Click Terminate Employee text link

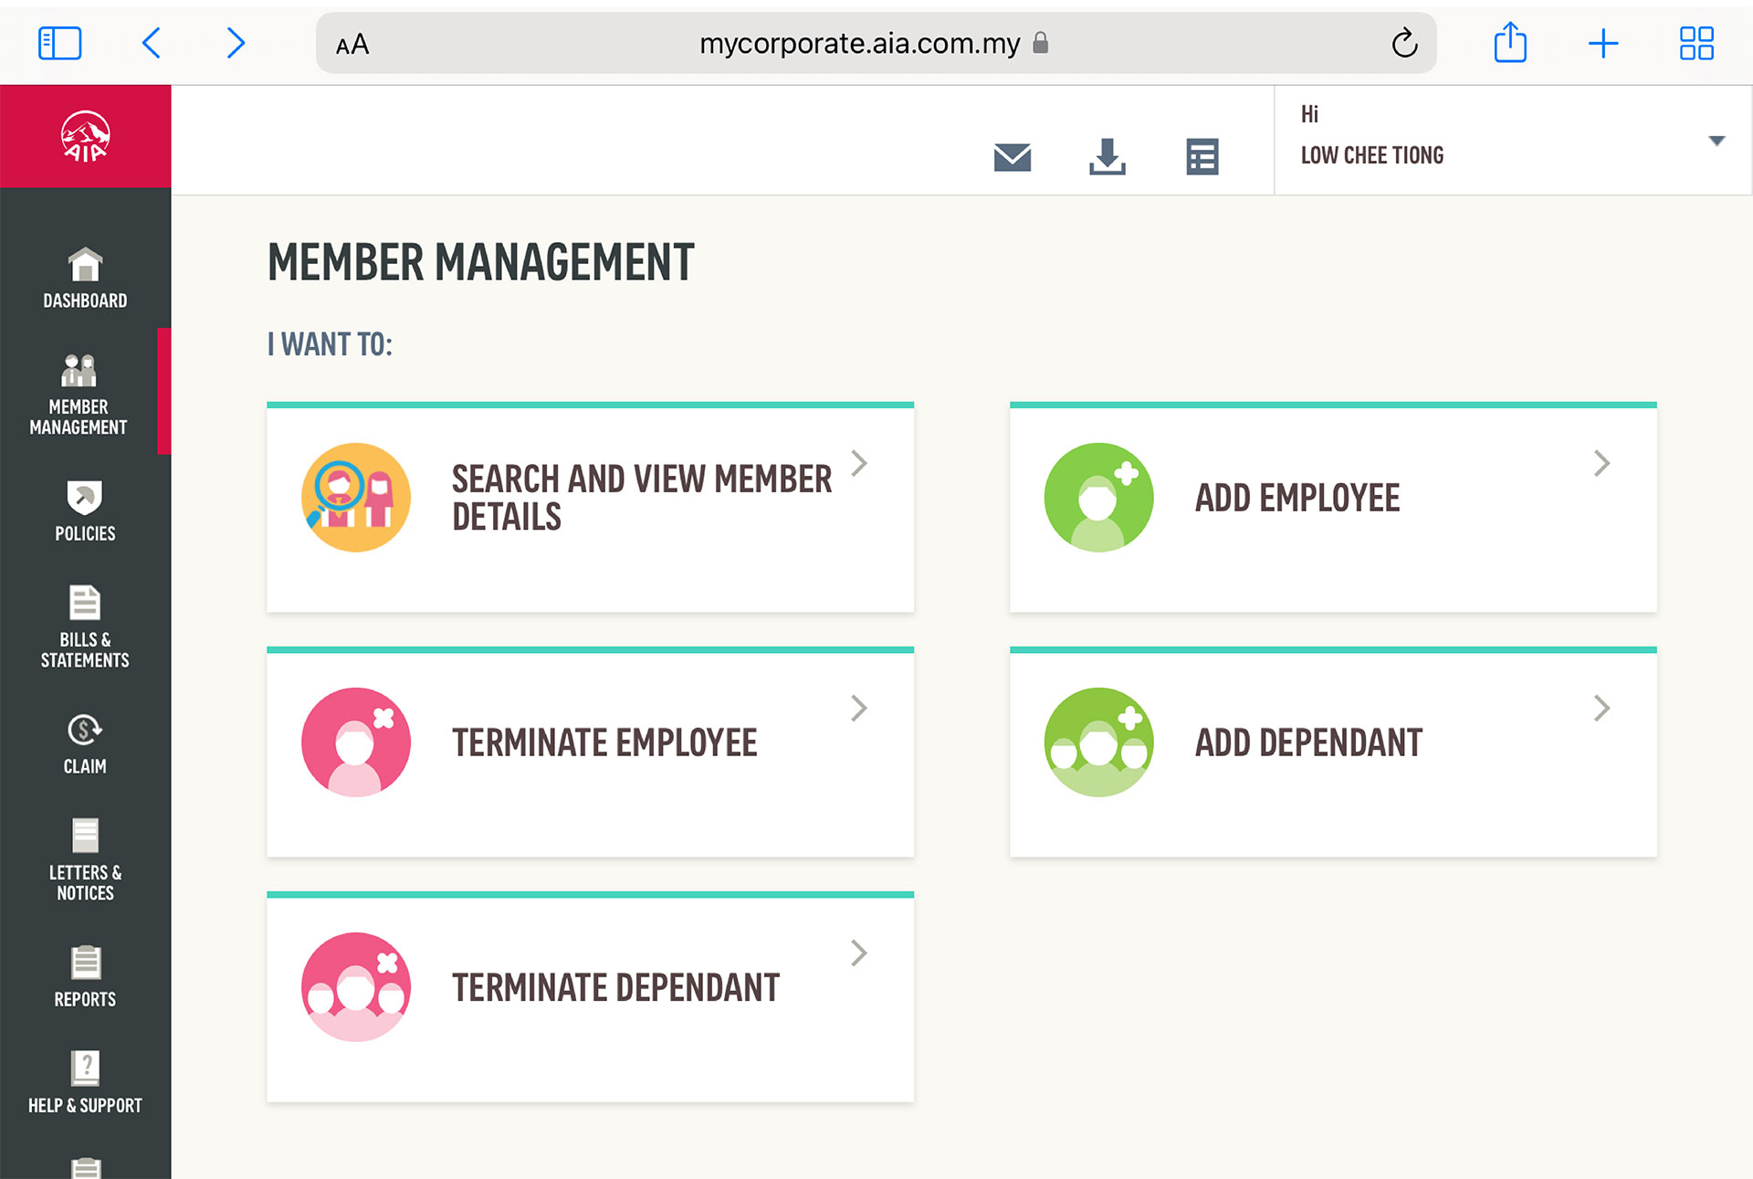pyautogui.click(x=604, y=742)
